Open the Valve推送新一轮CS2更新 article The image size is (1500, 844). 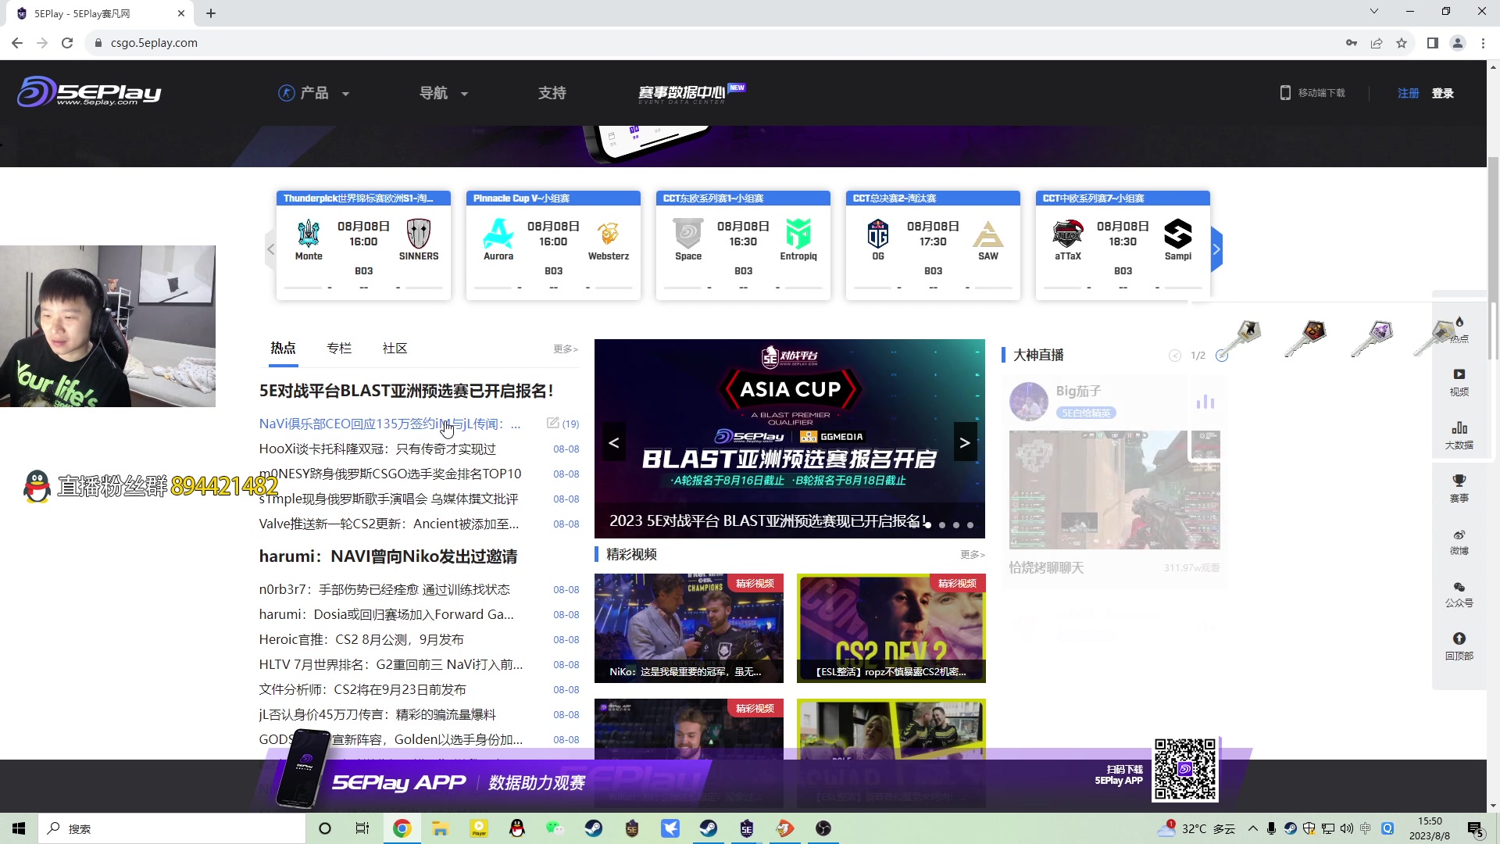[x=388, y=524]
